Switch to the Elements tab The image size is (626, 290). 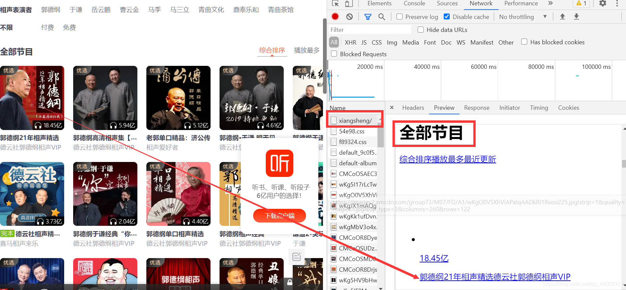pos(379,3)
